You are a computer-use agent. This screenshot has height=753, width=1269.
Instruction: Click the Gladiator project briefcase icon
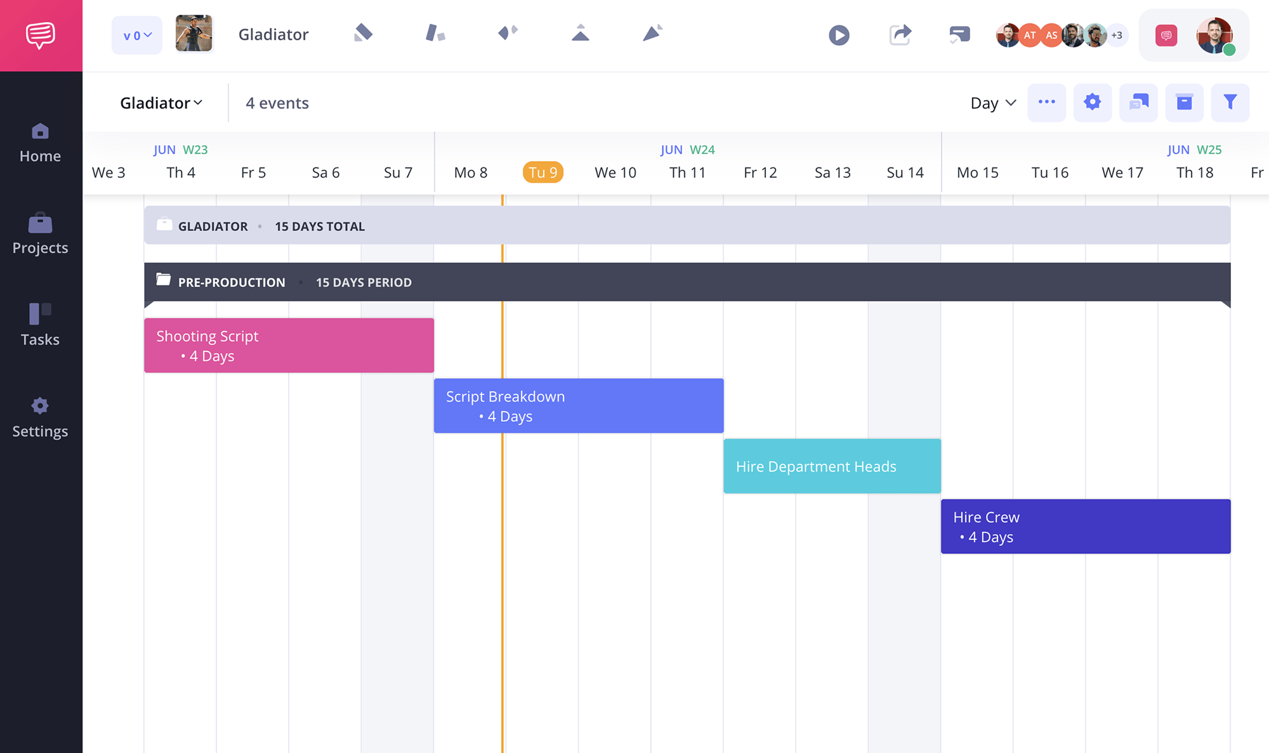point(164,224)
